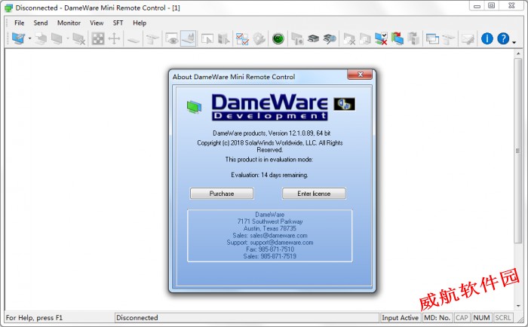The width and height of the screenshot is (528, 327).
Task: Click the flat keyboard toolbar icon
Action: point(134,40)
